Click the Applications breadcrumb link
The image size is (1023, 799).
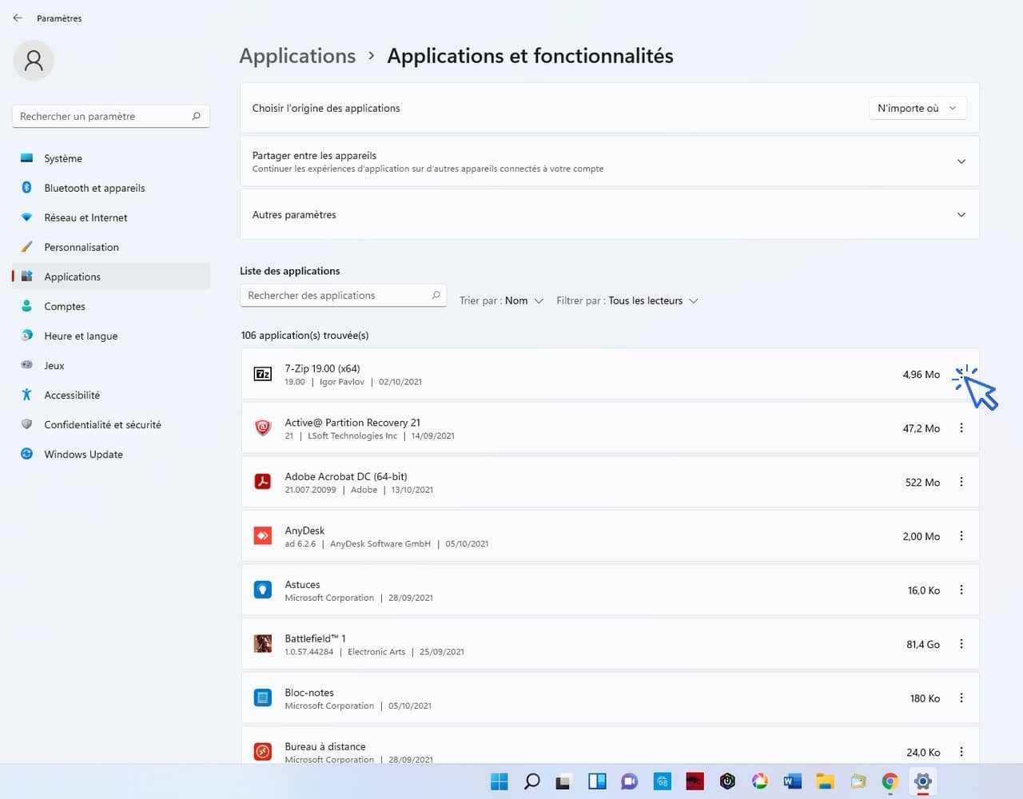[x=297, y=56]
